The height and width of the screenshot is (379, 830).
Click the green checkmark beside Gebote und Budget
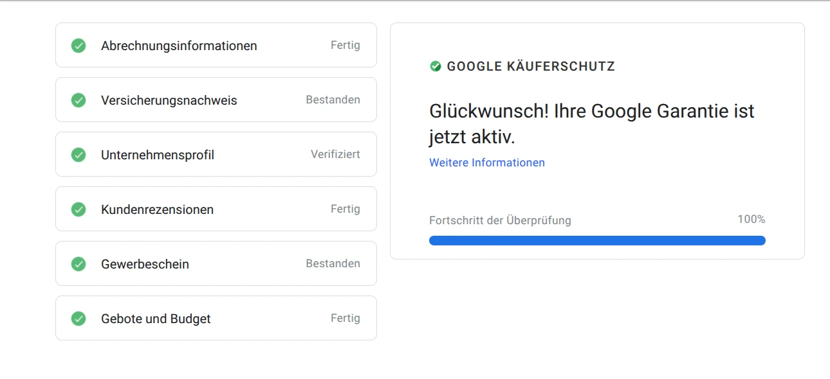tap(78, 319)
